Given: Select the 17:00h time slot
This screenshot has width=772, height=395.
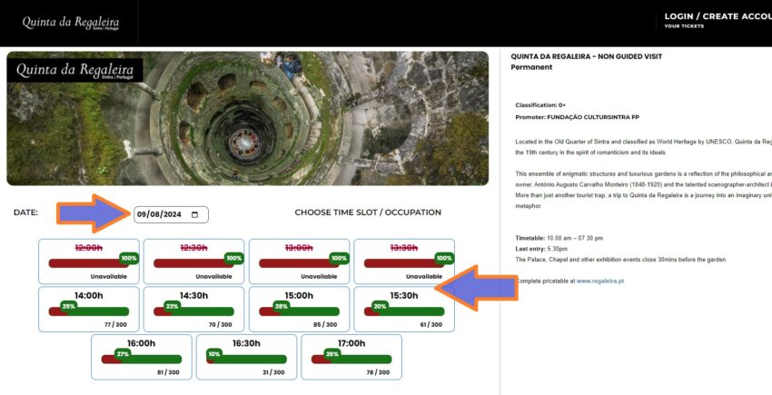Looking at the screenshot, I should point(351,357).
